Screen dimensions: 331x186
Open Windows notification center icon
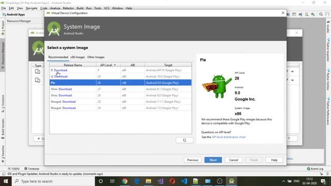323,181
